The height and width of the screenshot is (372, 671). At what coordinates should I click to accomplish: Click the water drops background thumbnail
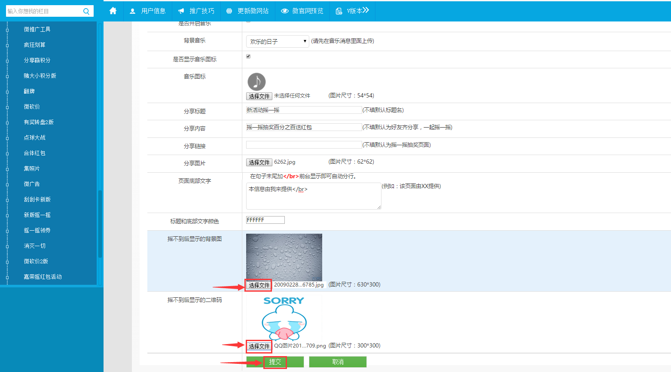pos(284,257)
